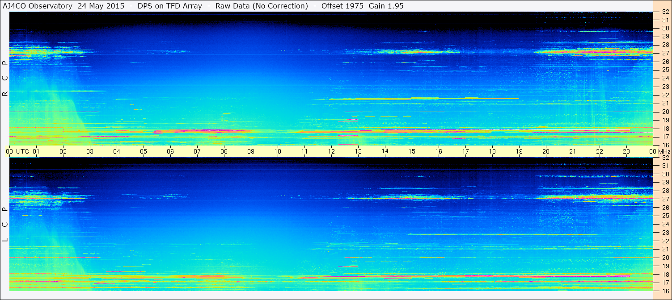Click the 13 hour tick on time axis

point(358,151)
